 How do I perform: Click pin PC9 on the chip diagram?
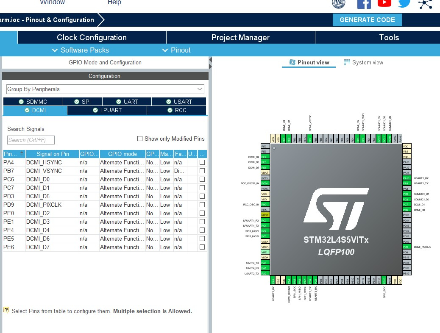coord(407,194)
